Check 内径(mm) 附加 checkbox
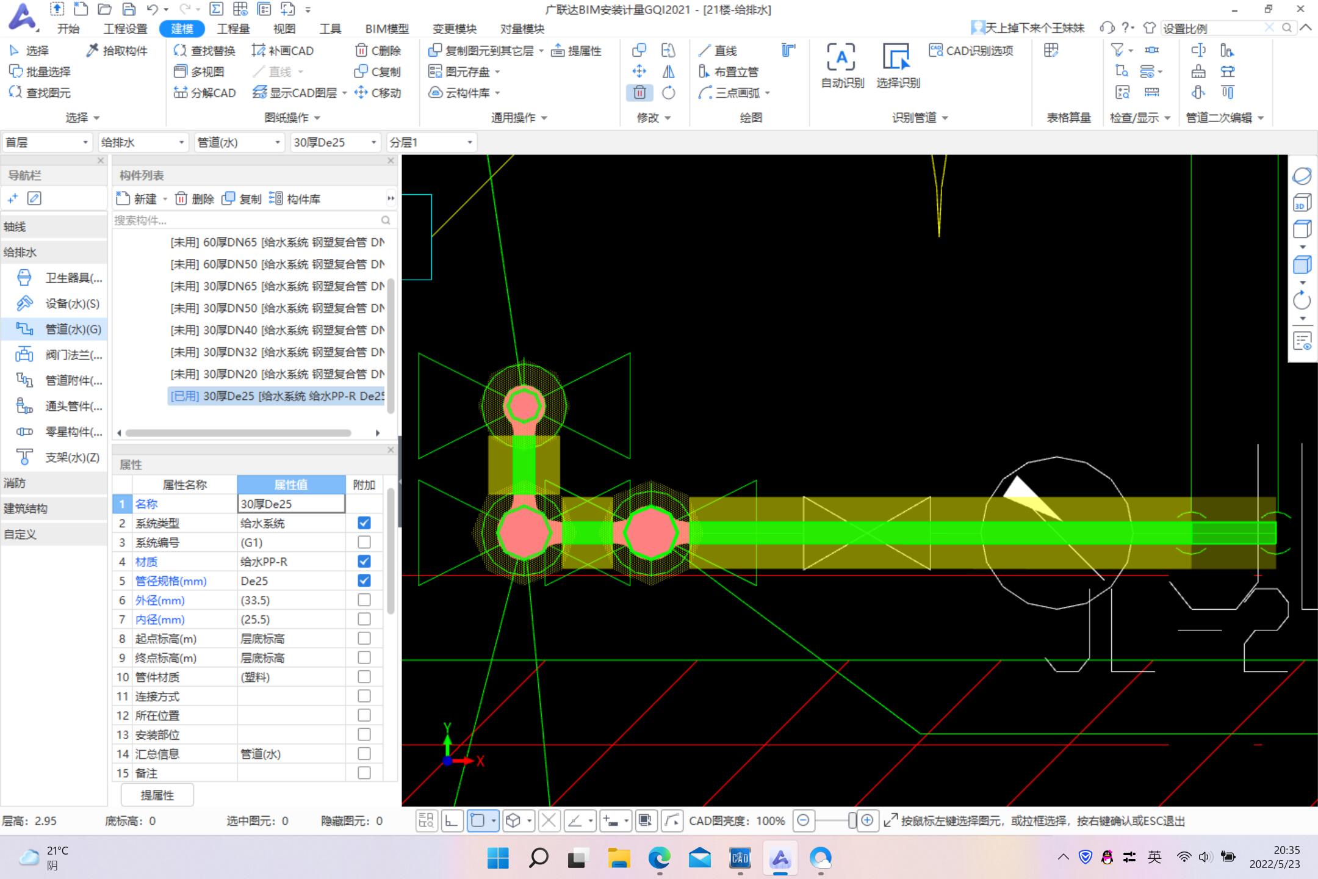Screen dimensions: 1318x879 coord(364,619)
